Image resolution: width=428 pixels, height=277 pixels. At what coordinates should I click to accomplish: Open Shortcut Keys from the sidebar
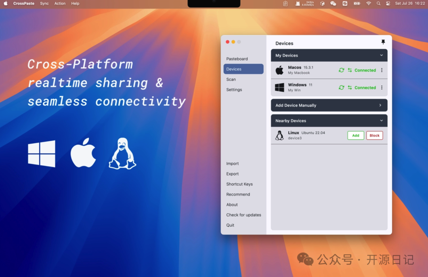(x=239, y=184)
